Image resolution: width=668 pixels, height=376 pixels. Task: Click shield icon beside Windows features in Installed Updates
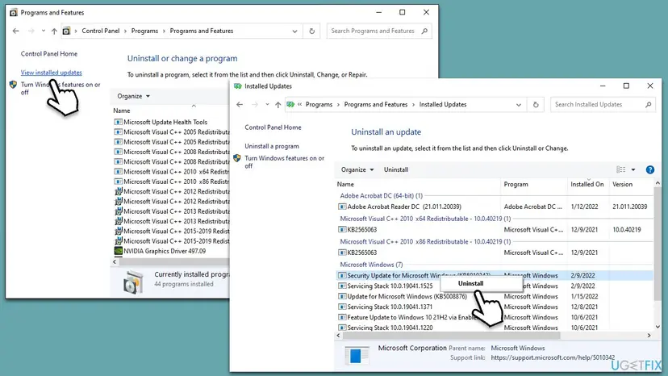coord(237,158)
